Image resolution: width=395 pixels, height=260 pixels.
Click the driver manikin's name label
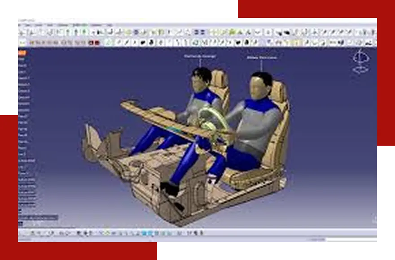click(x=262, y=58)
